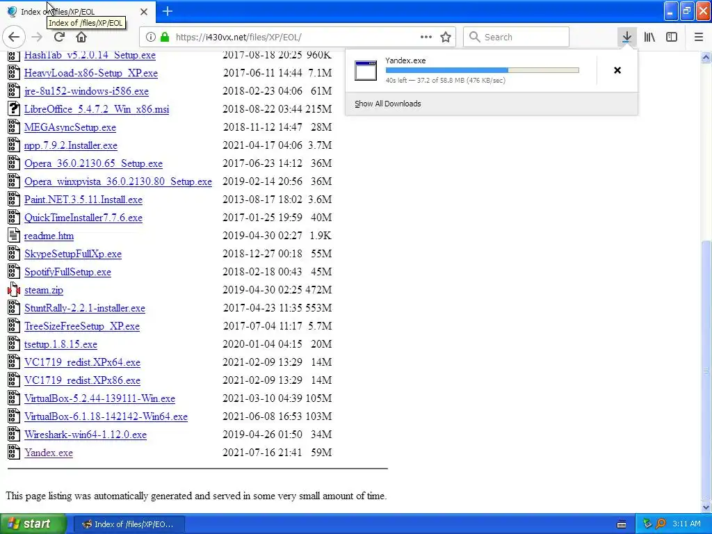Toggle the downloads panel arrow button

[x=626, y=38]
